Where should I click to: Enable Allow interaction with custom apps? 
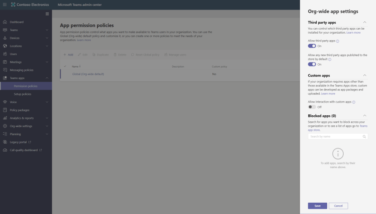pos(312,107)
